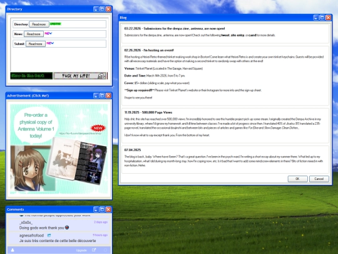Close the Directory window
Screen dimensions: 338x254
click(x=108, y=9)
